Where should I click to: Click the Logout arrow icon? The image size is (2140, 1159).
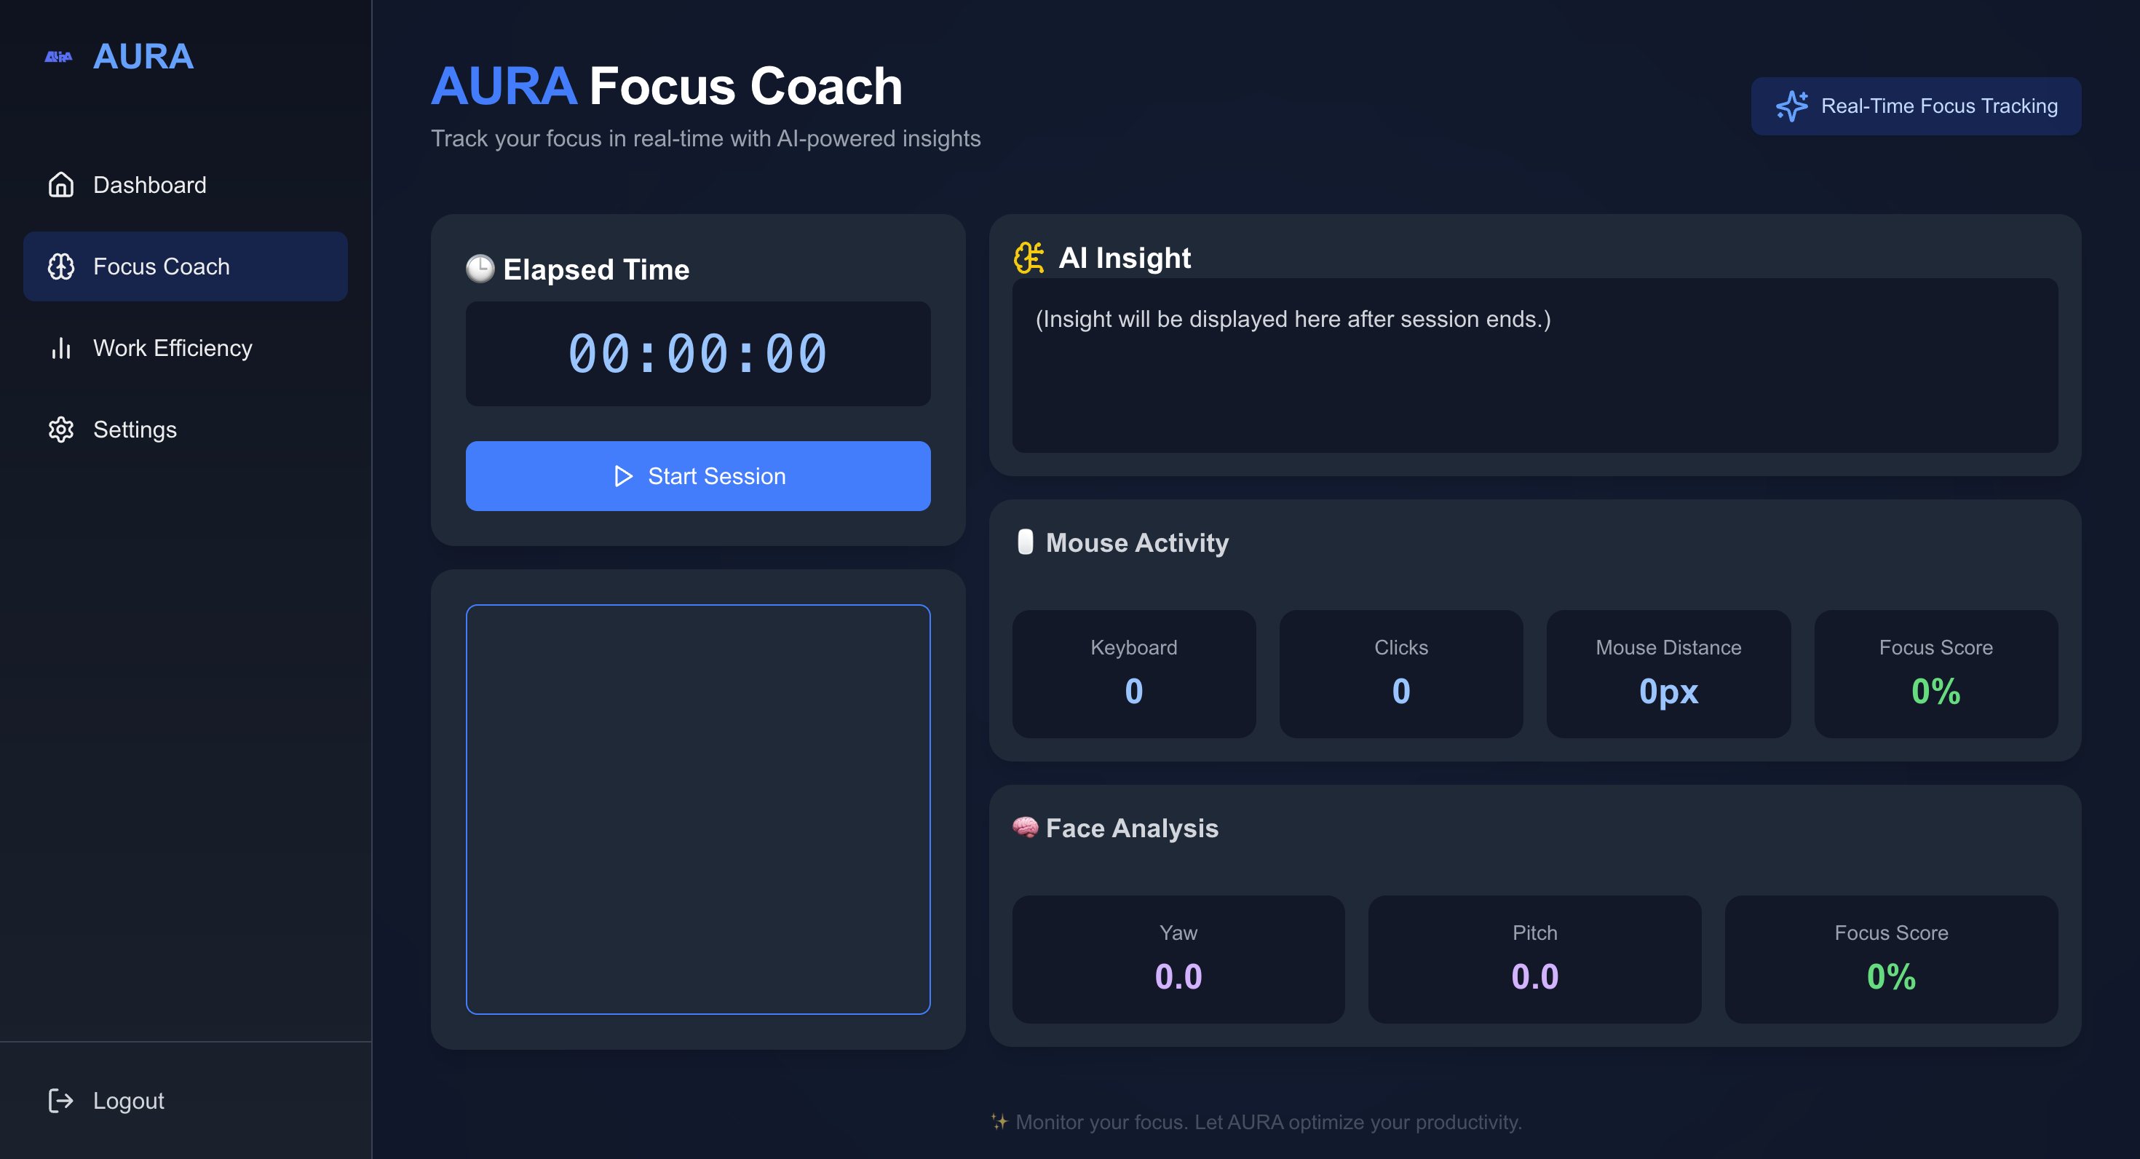point(60,1100)
